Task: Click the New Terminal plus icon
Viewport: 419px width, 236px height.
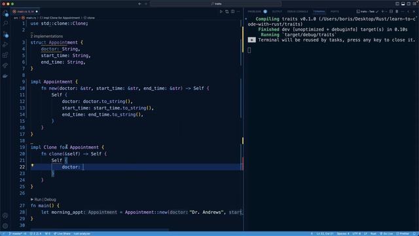Action: [382, 12]
